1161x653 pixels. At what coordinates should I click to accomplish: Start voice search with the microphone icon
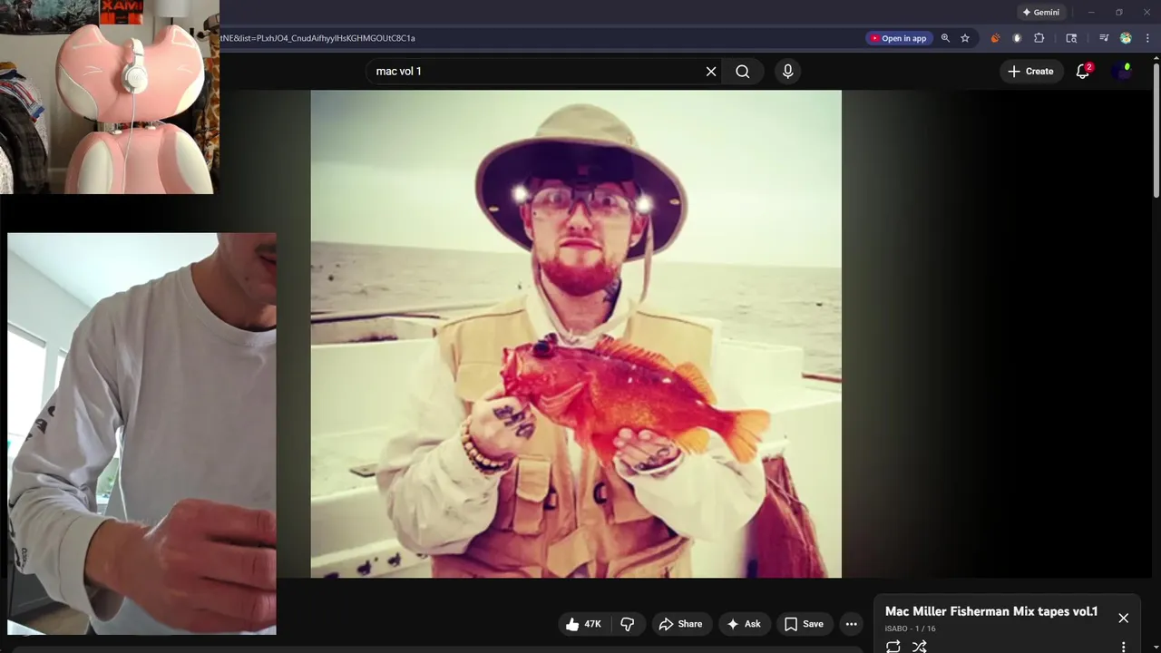click(787, 72)
